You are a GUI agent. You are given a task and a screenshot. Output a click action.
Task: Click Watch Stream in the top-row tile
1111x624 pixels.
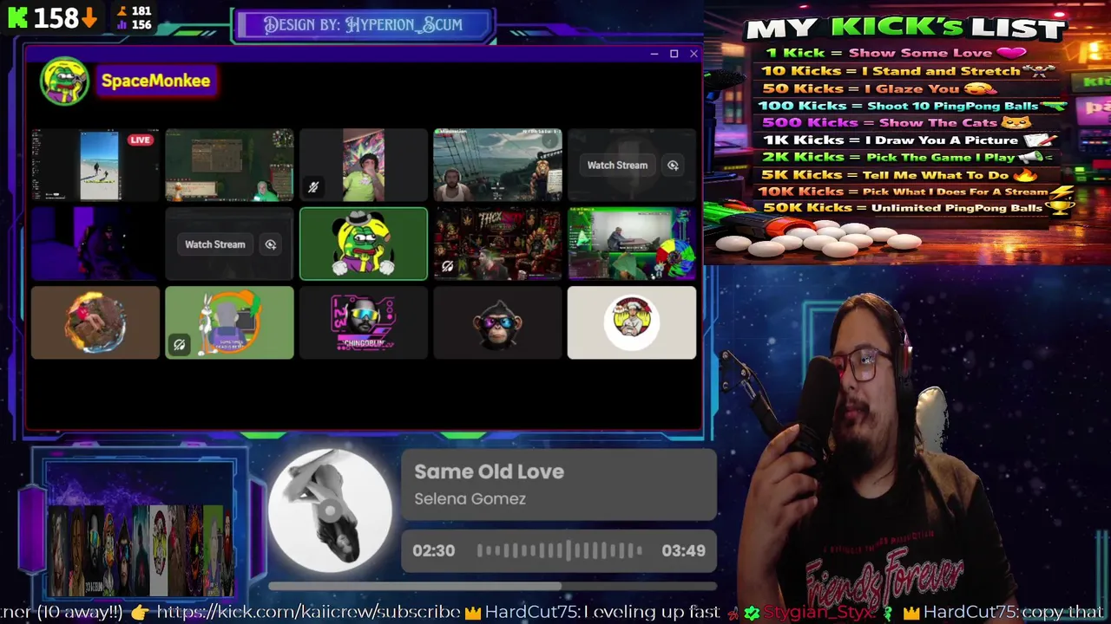[617, 165]
